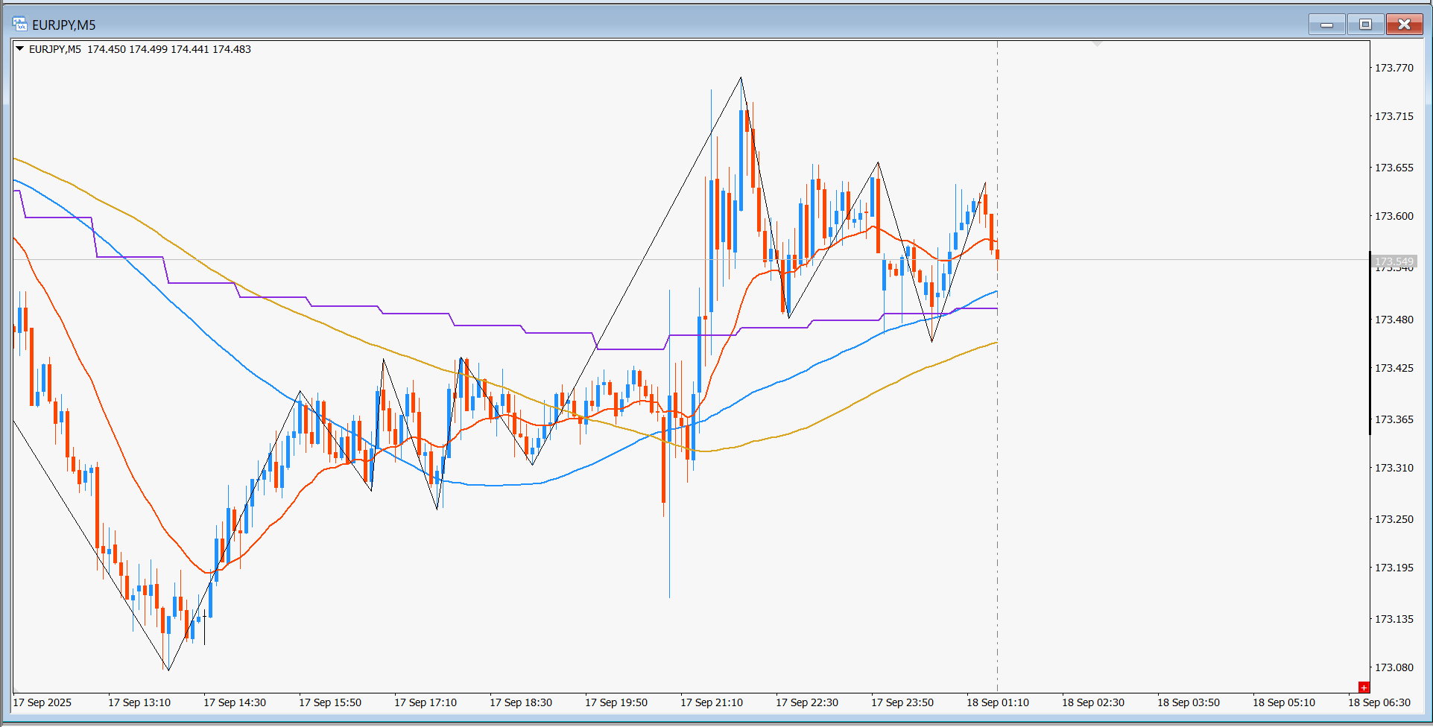The image size is (1433, 727).
Task: Minimize the EURJPY,M5 chart window
Action: pos(1326,25)
